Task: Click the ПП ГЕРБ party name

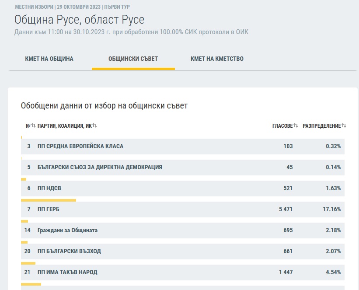Action: [49, 209]
